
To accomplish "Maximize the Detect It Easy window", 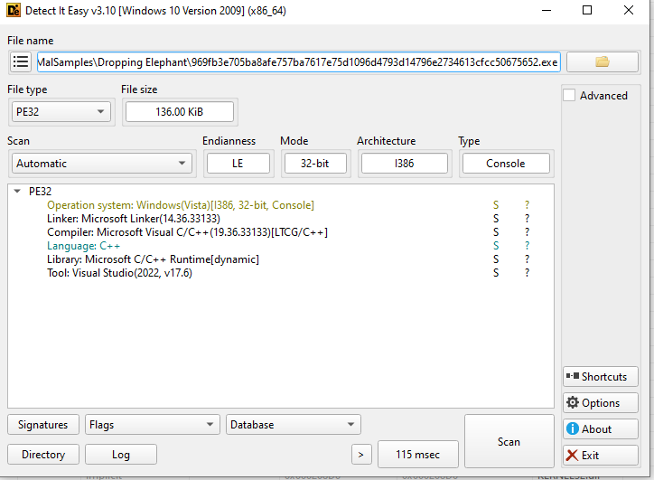I will [587, 11].
